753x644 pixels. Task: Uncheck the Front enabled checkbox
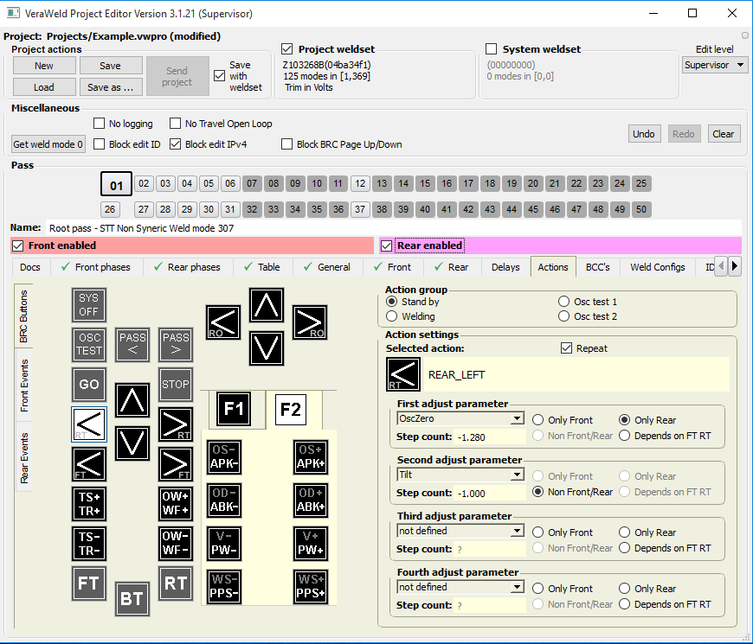[18, 245]
